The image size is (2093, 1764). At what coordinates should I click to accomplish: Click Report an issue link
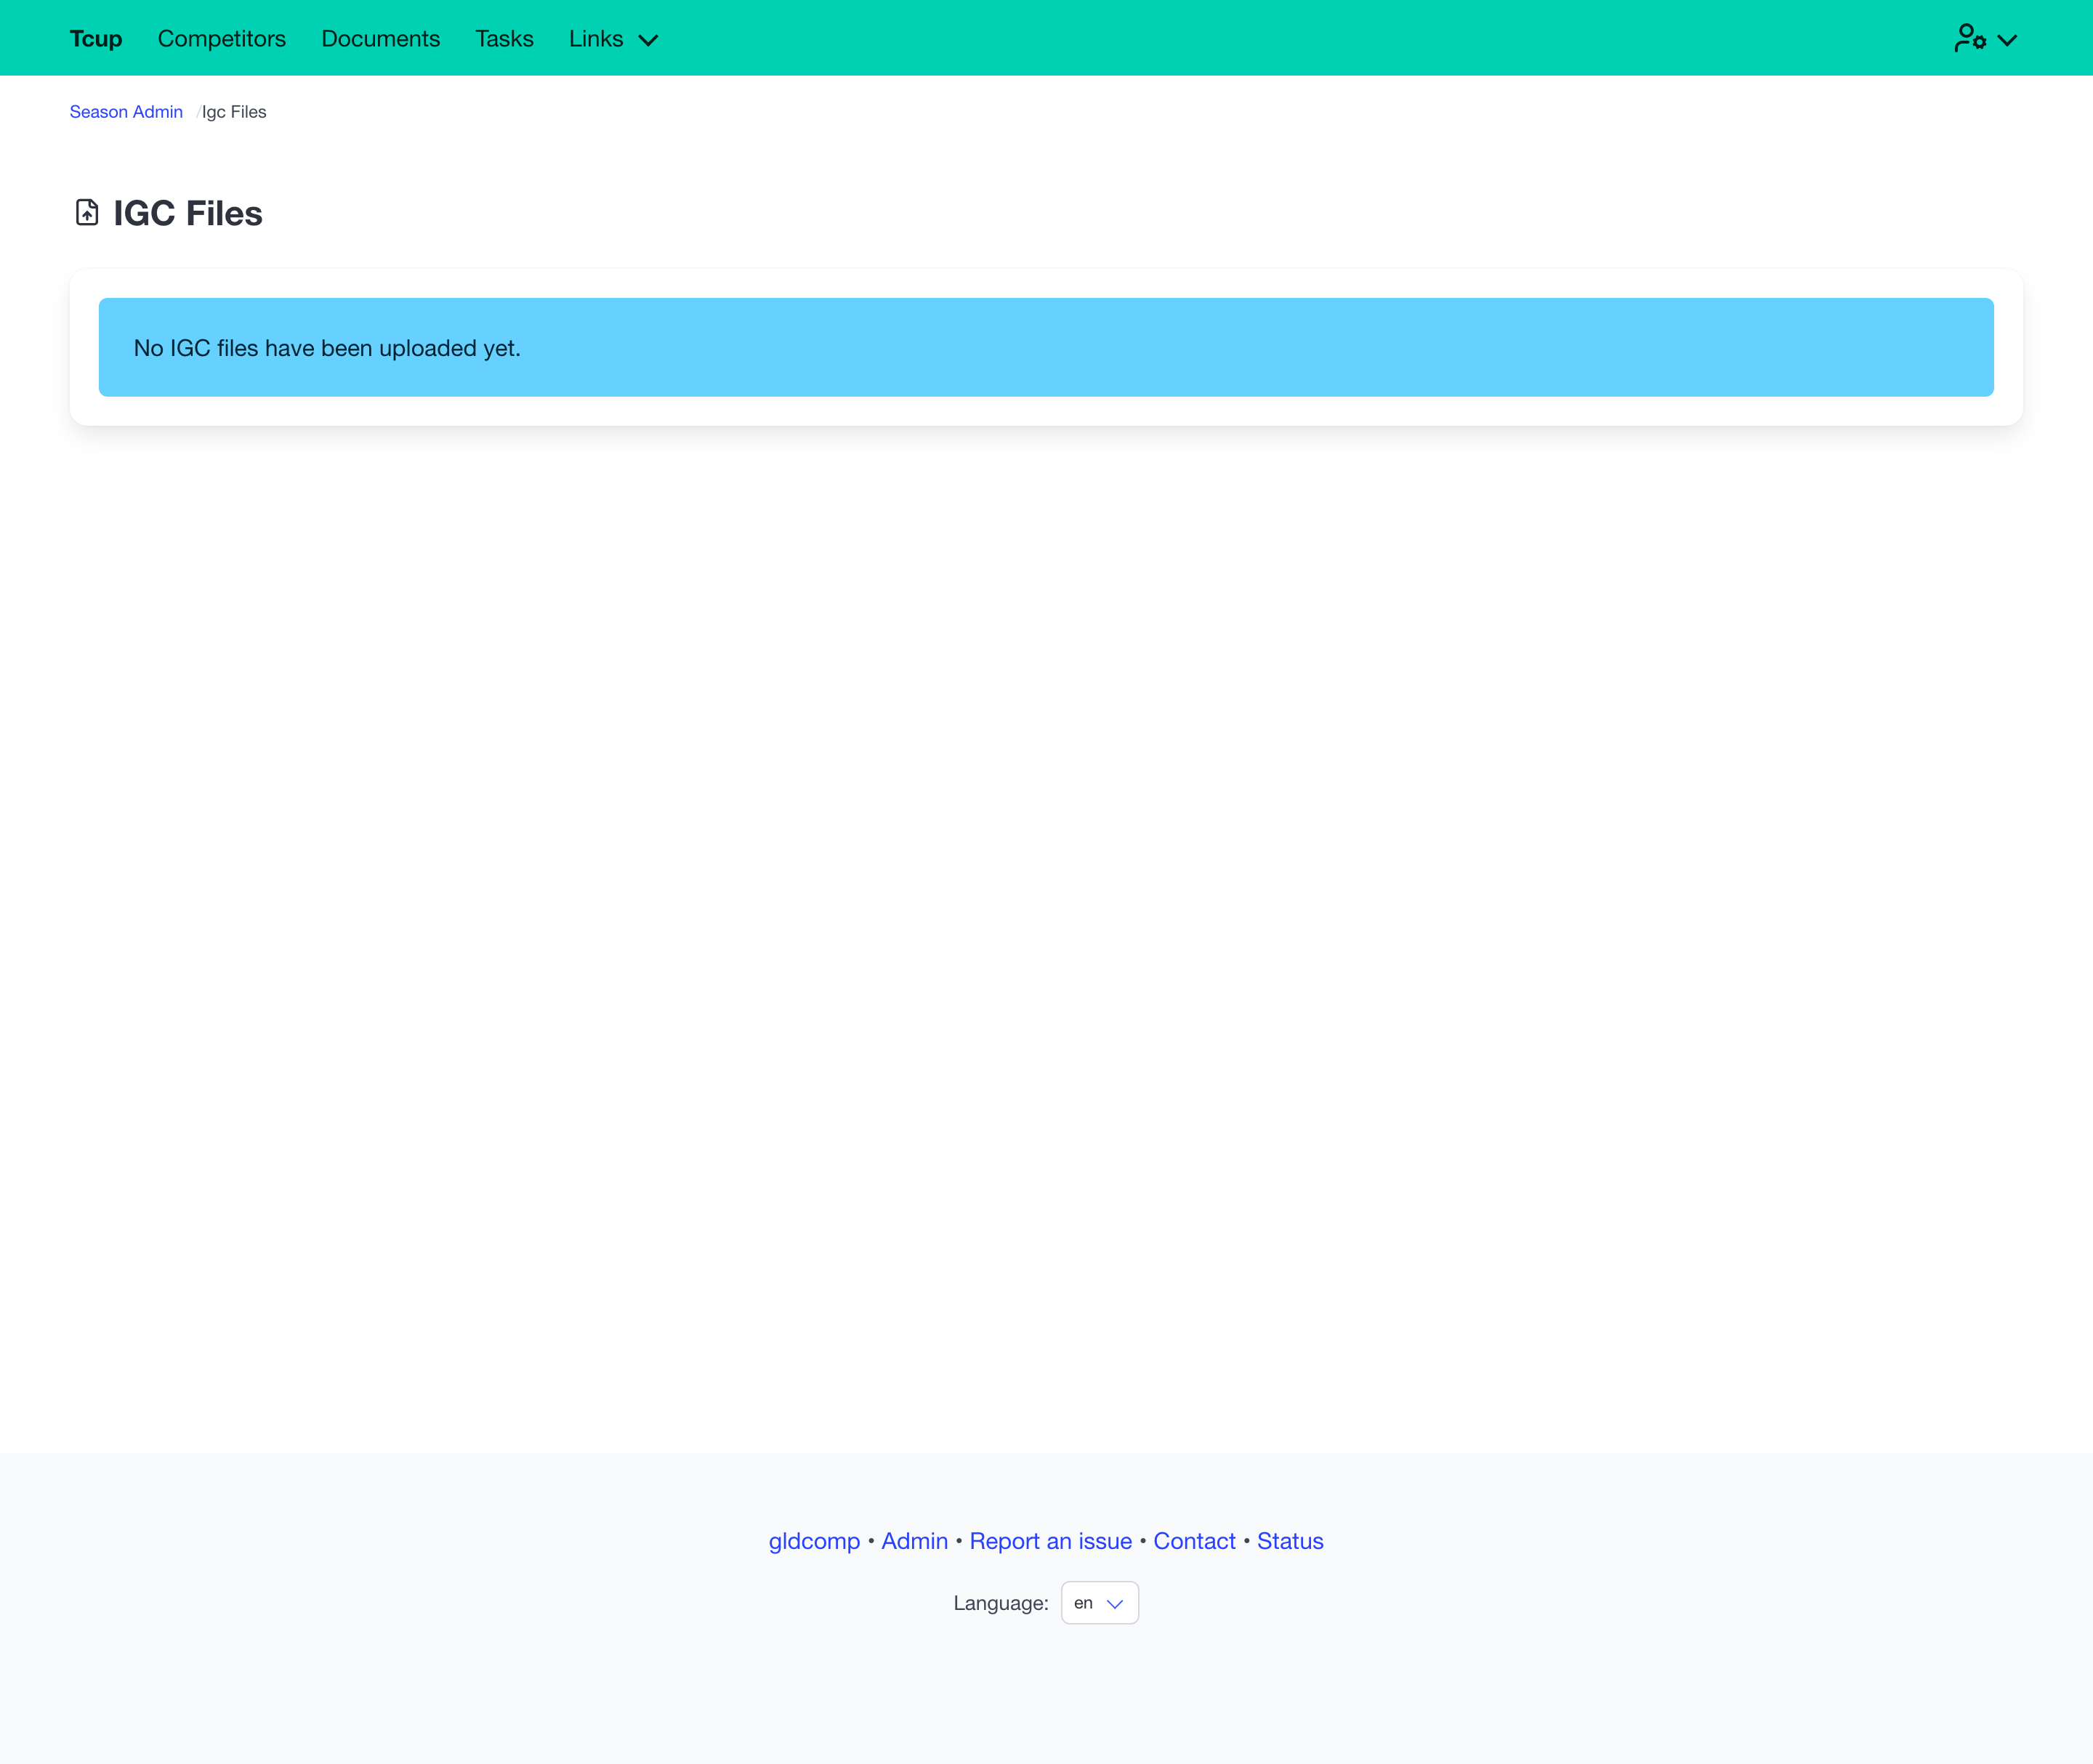click(1051, 1541)
